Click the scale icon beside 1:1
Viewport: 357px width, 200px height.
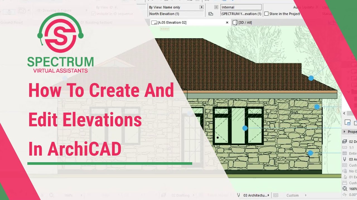click(344, 147)
